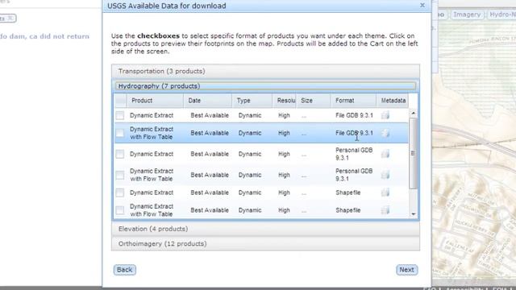Switch map to Hydro base layer

point(501,14)
